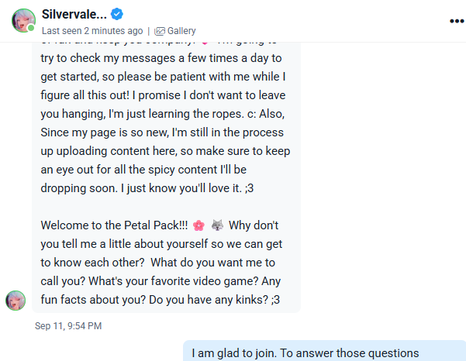
Task: Click the small avatar beside the message
Action: (x=16, y=301)
